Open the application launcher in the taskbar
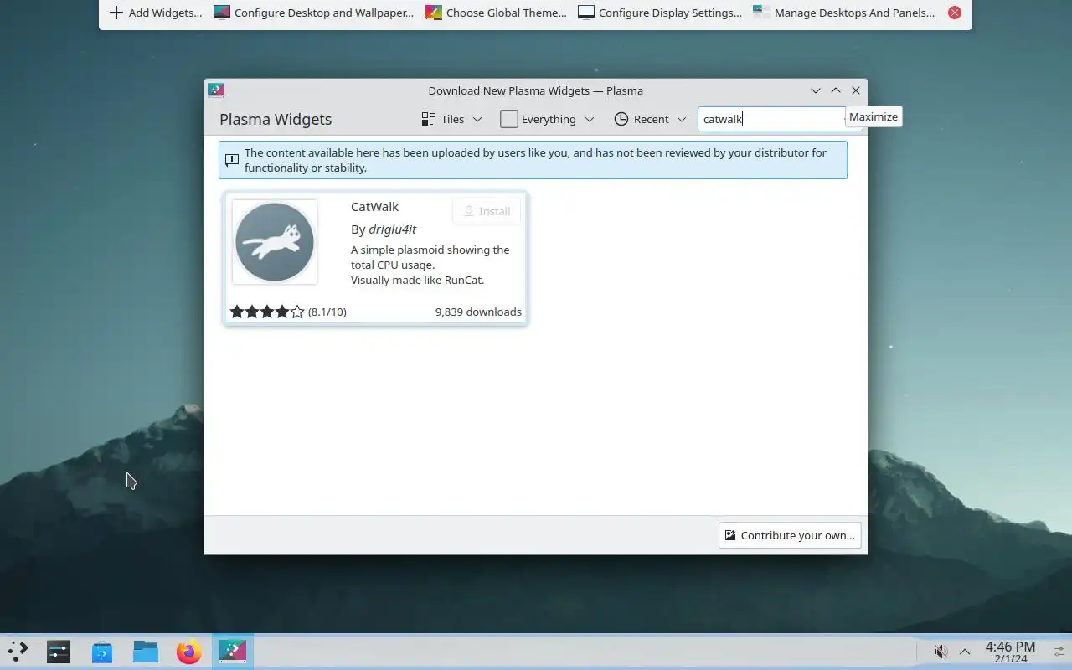This screenshot has width=1072, height=670. tap(18, 651)
